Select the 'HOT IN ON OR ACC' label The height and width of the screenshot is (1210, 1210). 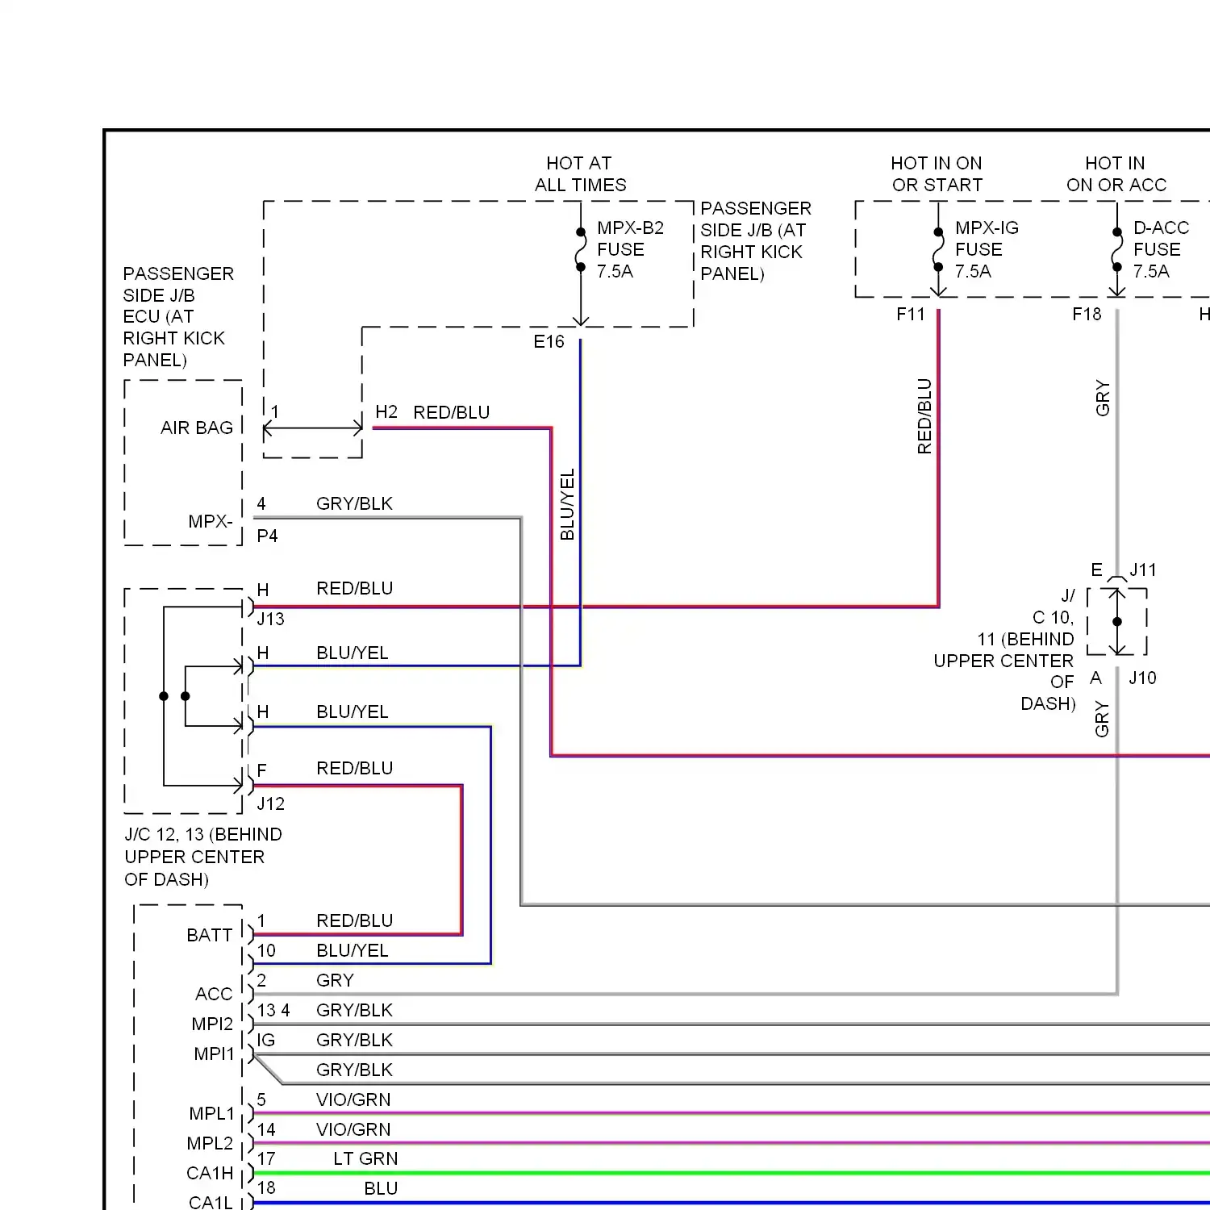[x=1116, y=174]
